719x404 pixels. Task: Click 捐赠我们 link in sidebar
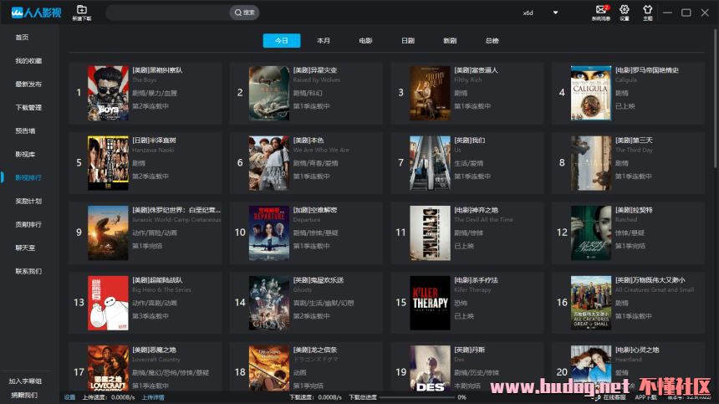pyautogui.click(x=25, y=394)
